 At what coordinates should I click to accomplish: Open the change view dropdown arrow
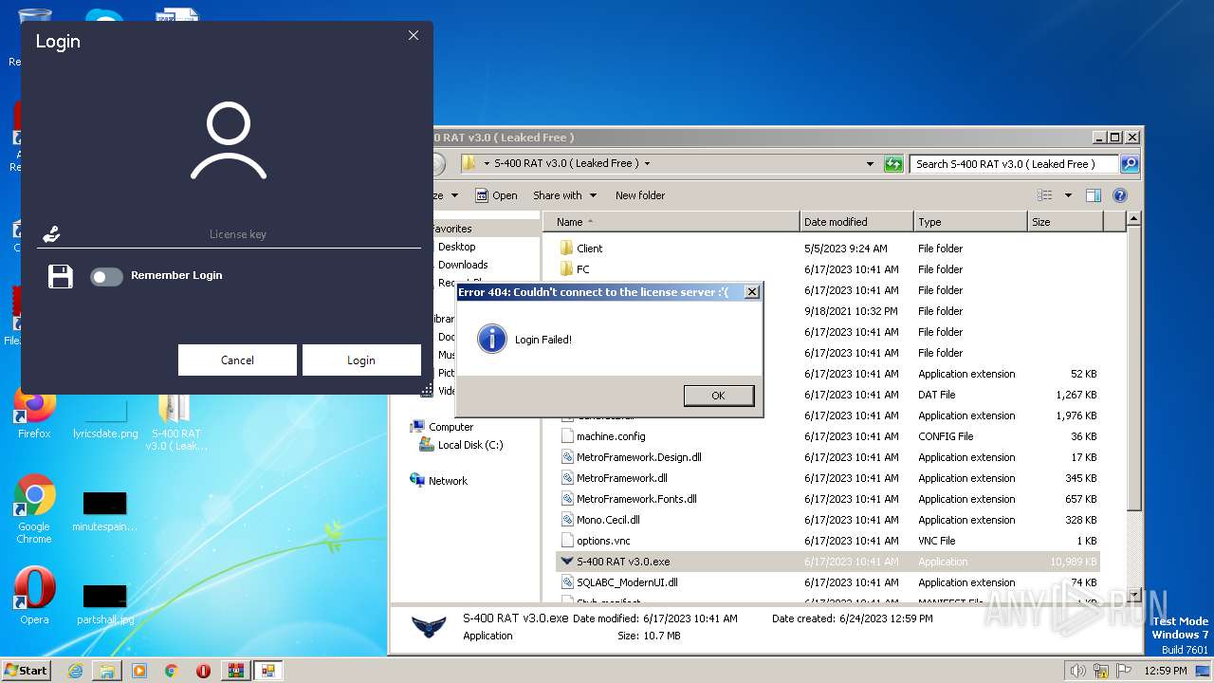tap(1068, 195)
